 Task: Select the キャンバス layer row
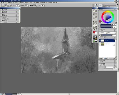(107, 44)
